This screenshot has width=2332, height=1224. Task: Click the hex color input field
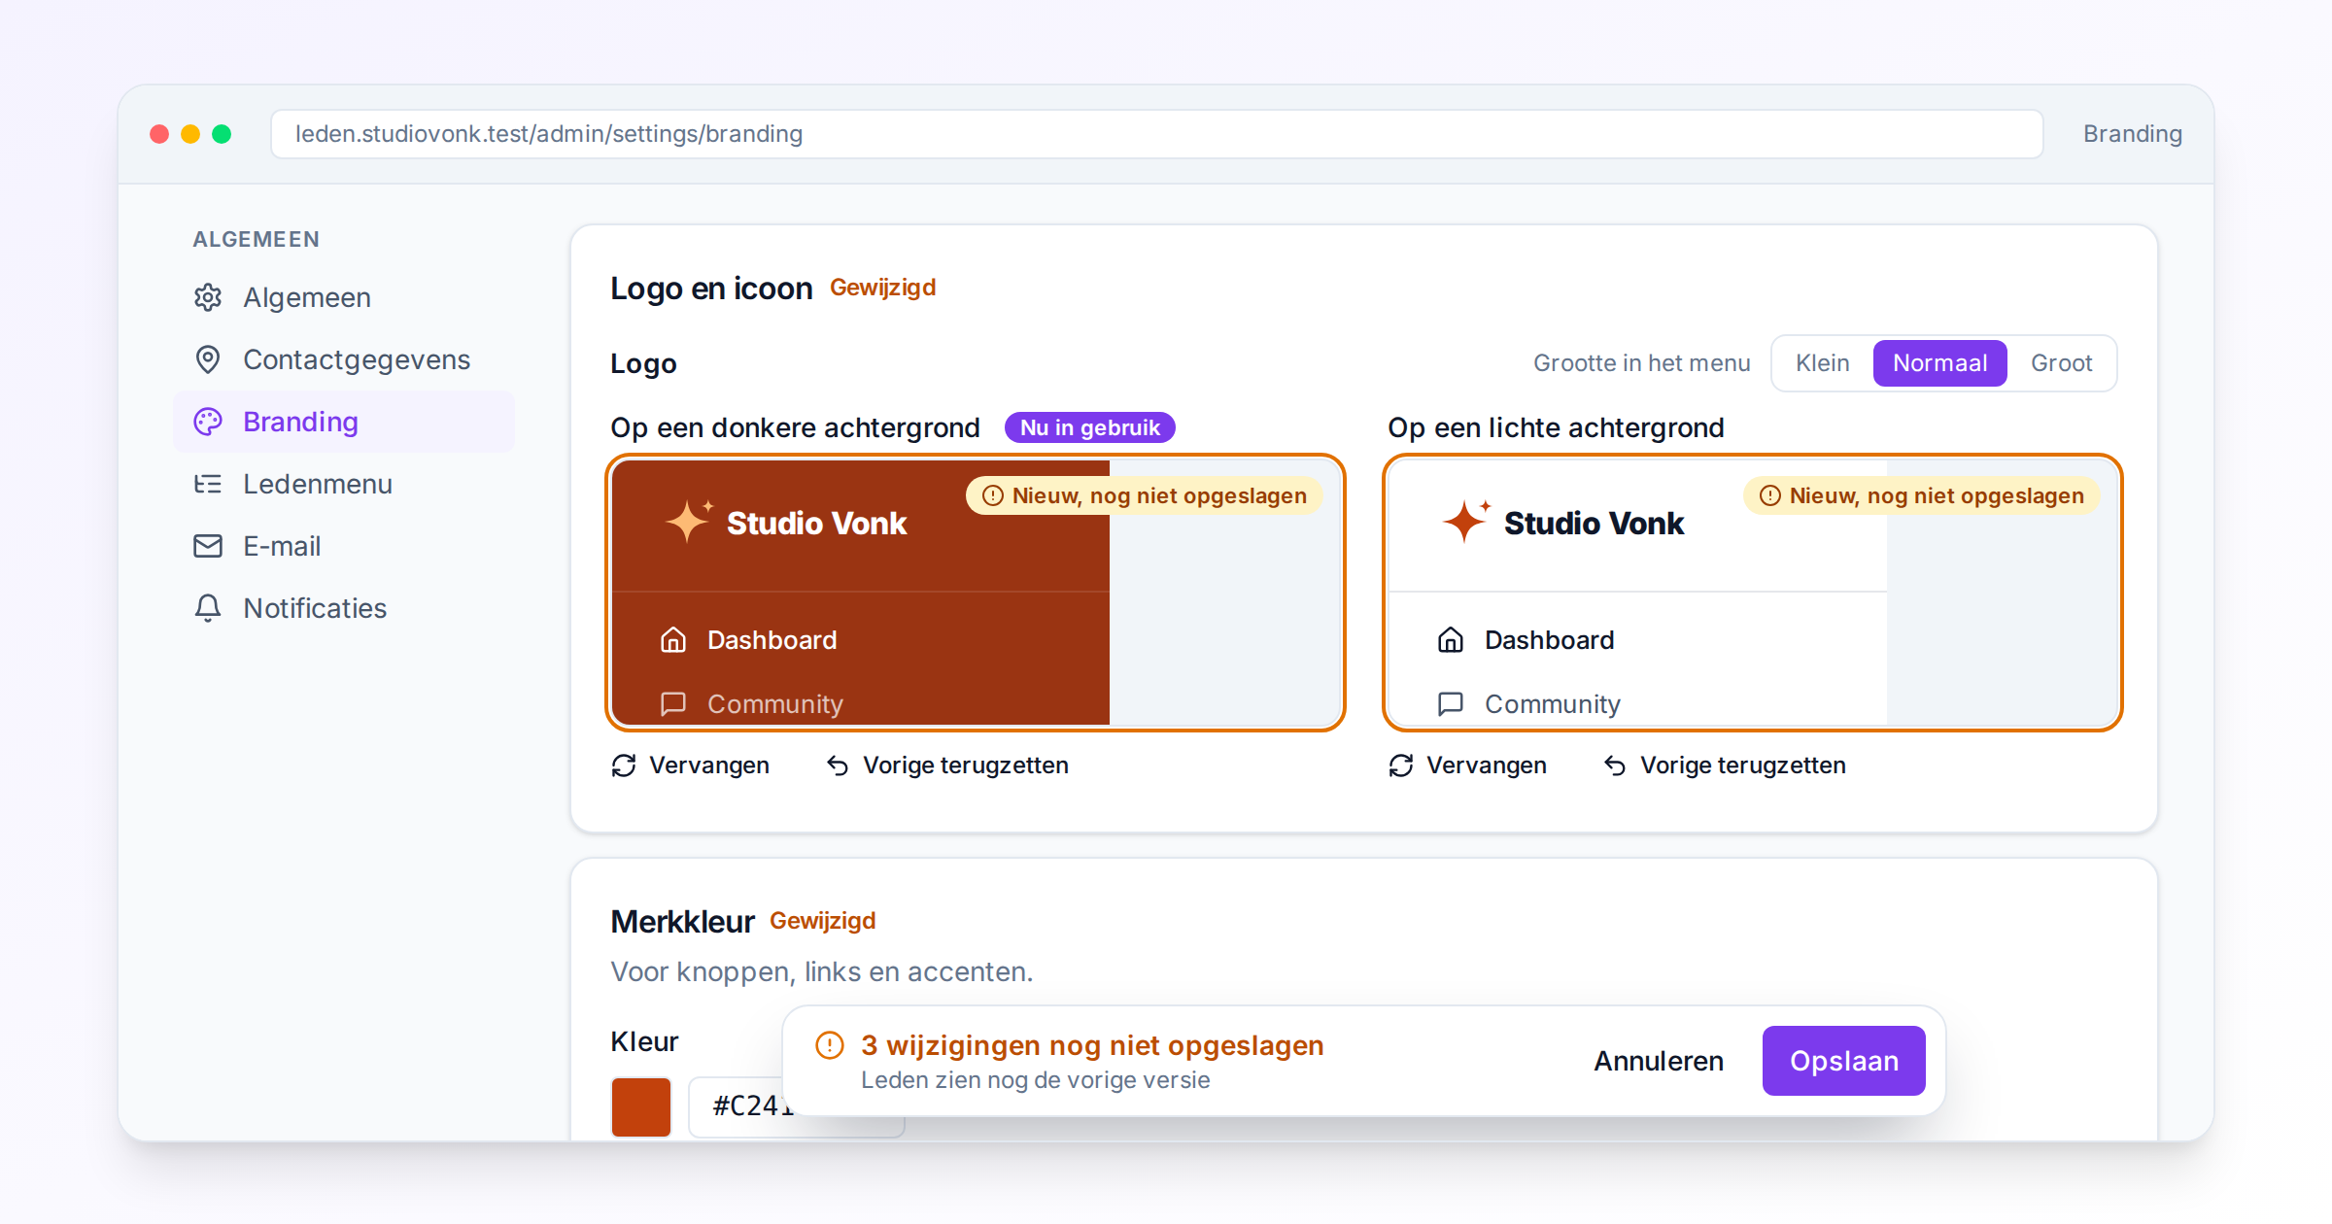(x=797, y=1106)
